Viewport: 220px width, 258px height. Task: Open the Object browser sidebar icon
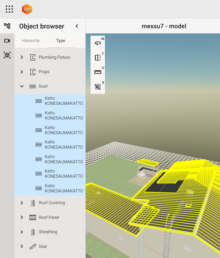pyautogui.click(x=7, y=26)
